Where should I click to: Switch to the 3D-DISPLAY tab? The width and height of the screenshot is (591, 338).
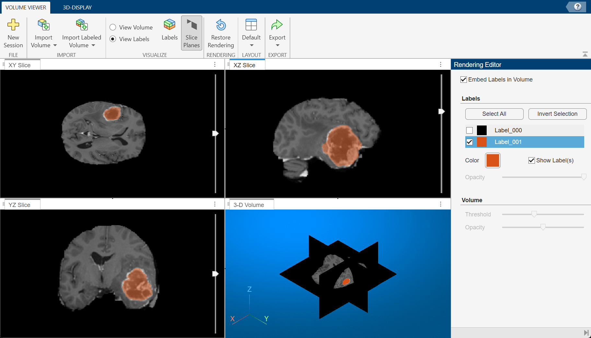click(77, 7)
